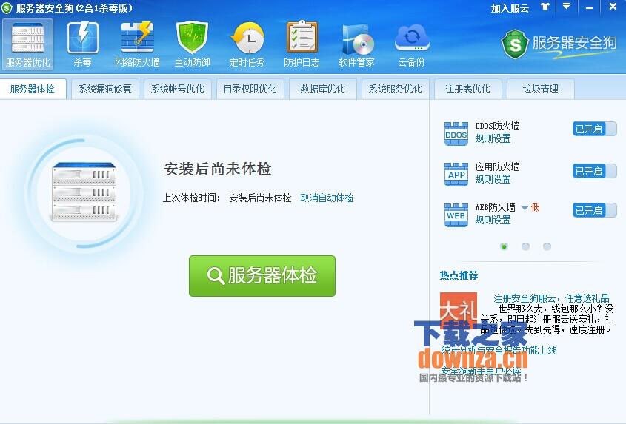
Task: Click the 取消自动体检 link
Action: click(x=327, y=198)
